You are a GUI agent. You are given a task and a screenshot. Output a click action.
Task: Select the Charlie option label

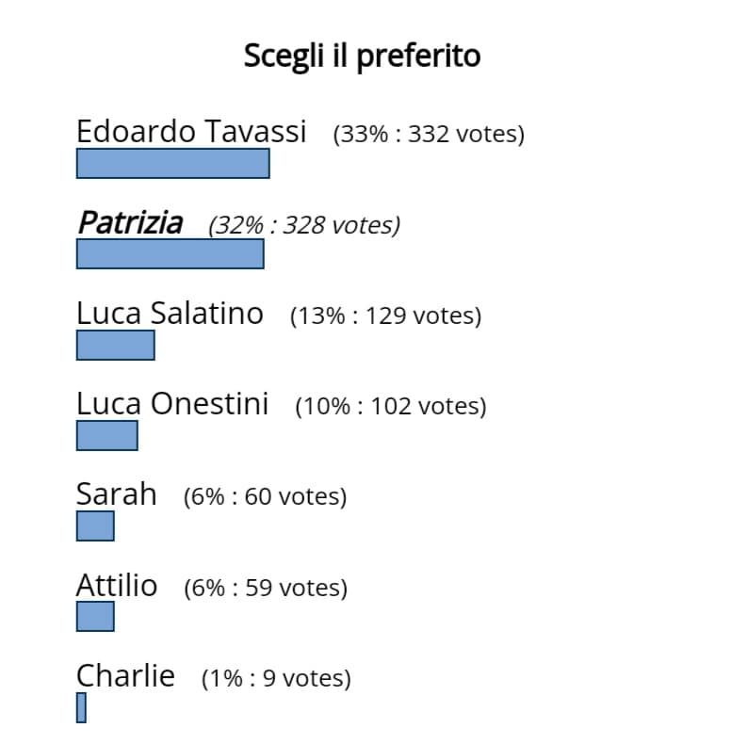click(x=125, y=676)
